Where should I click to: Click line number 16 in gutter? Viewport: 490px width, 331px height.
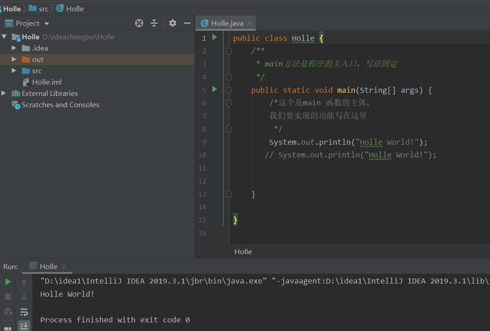[x=202, y=233]
